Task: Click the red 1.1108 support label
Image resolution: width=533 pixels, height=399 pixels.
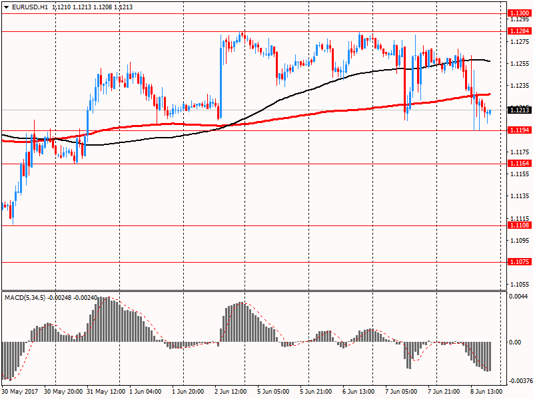Action: (520, 225)
